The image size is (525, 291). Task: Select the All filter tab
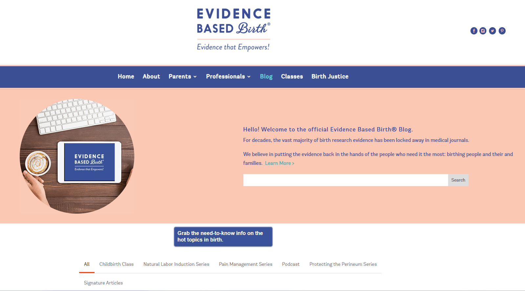[87, 264]
